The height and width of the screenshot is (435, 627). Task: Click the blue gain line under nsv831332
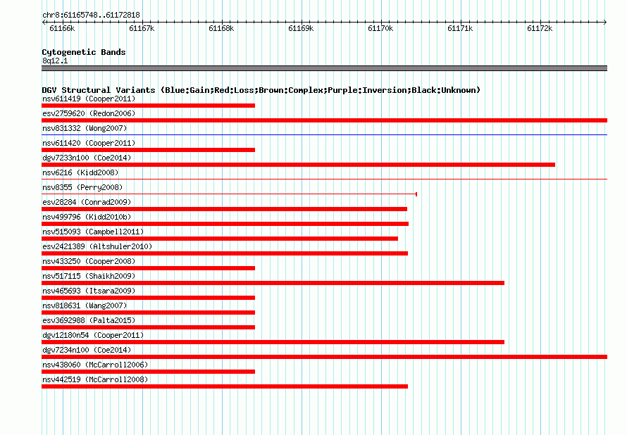pyautogui.click(x=324, y=135)
